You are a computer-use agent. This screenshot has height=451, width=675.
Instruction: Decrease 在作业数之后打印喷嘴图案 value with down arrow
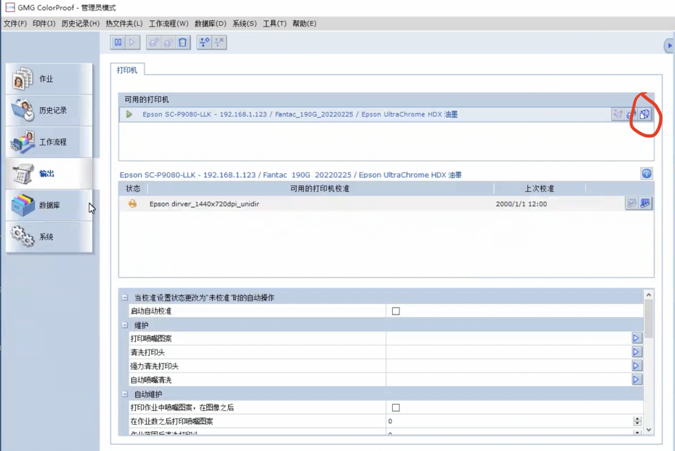tap(637, 424)
